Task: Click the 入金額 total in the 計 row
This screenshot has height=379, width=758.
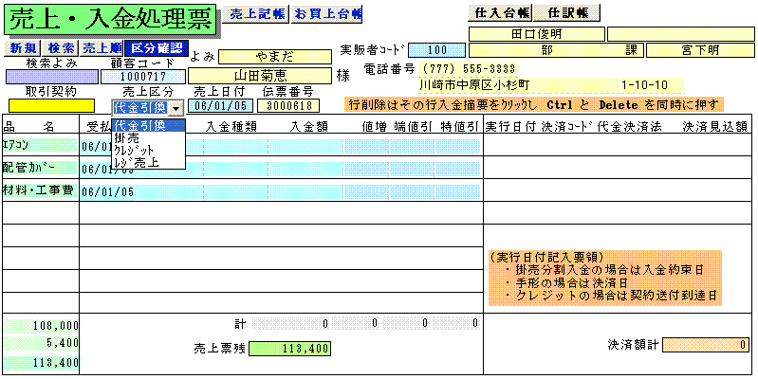Action: [291, 323]
